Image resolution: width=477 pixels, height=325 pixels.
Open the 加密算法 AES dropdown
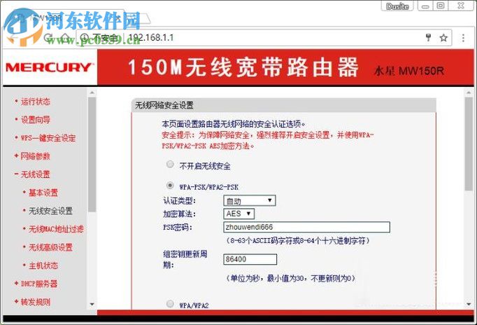tap(239, 214)
